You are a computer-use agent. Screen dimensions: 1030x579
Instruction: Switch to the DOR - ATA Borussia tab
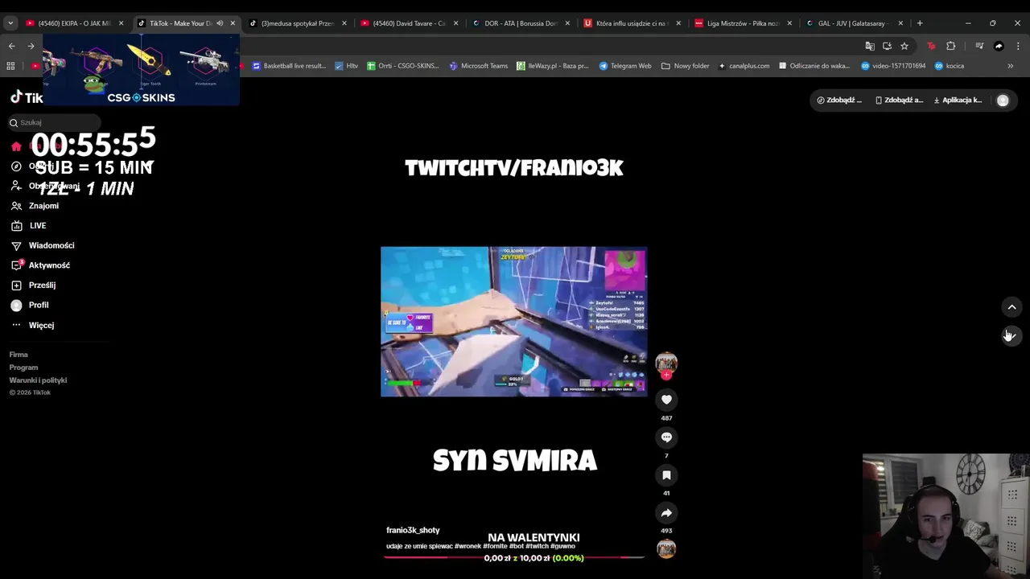click(520, 23)
